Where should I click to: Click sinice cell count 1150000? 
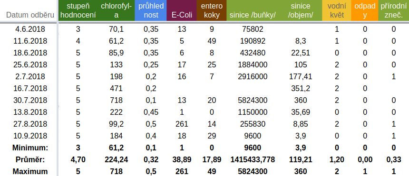[253, 112]
